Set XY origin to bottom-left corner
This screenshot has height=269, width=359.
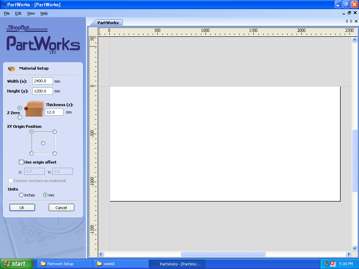(x=32, y=153)
